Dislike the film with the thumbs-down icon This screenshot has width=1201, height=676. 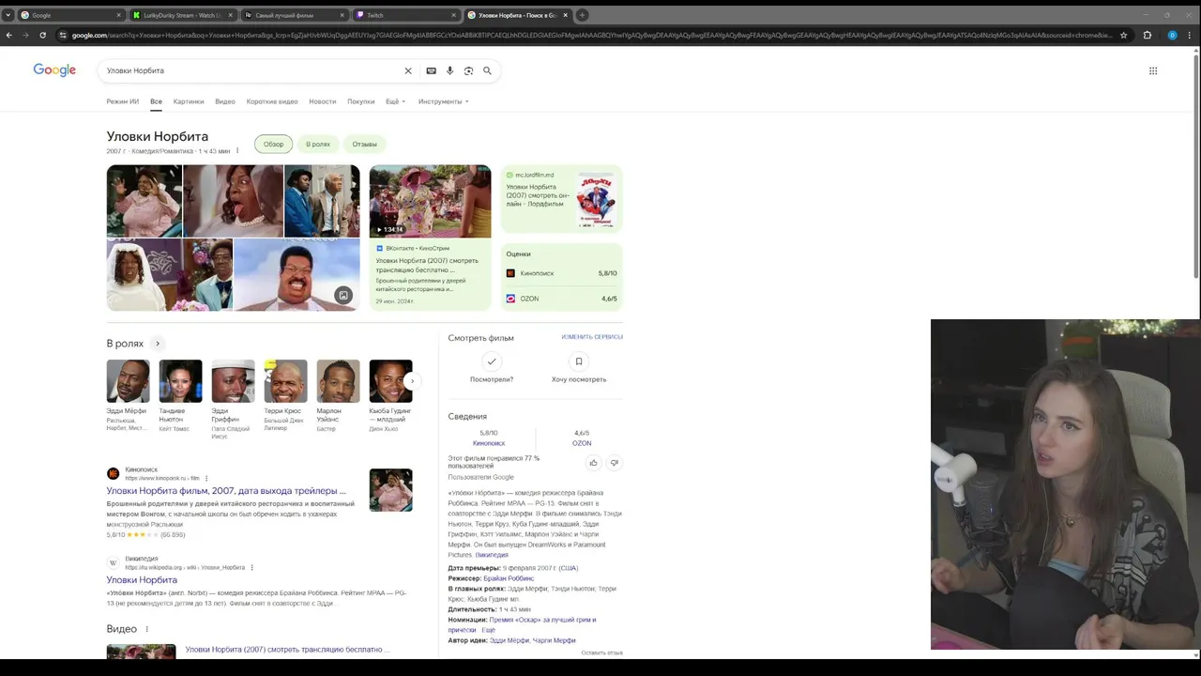[615, 463]
